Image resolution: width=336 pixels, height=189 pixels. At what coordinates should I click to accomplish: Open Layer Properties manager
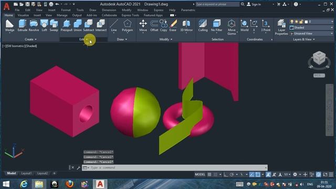click(x=281, y=27)
